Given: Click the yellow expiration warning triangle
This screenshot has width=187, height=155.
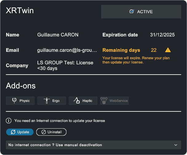Looking at the screenshot, I should 168,50.
